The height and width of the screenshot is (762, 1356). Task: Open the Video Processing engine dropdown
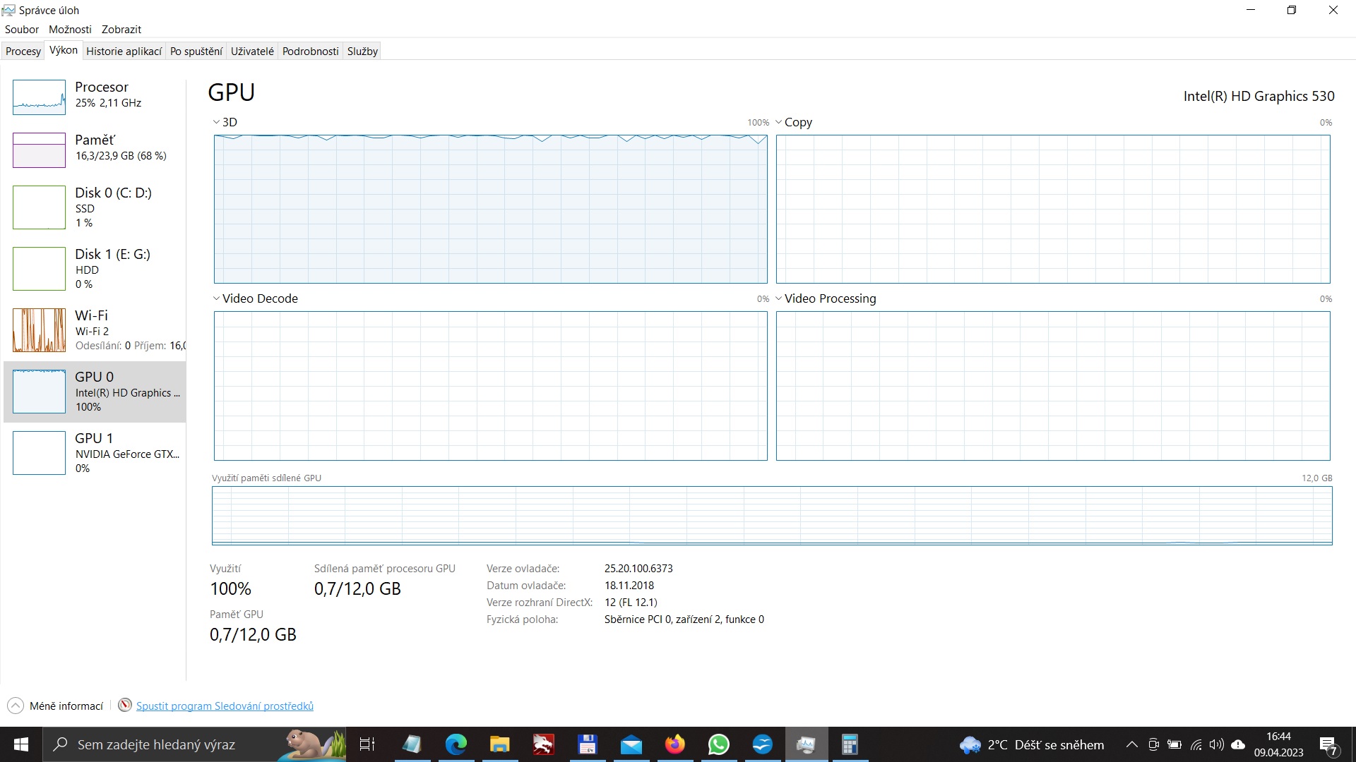pyautogui.click(x=778, y=298)
